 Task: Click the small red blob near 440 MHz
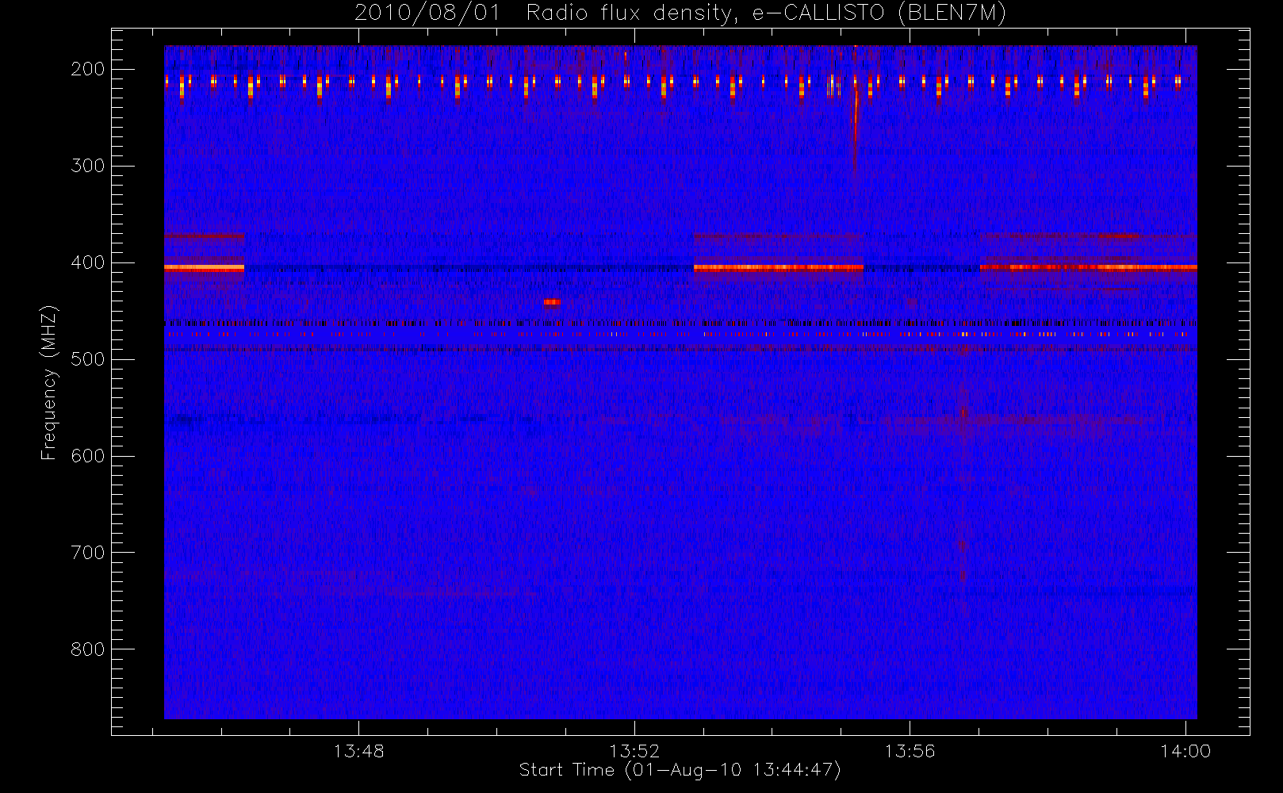(552, 301)
